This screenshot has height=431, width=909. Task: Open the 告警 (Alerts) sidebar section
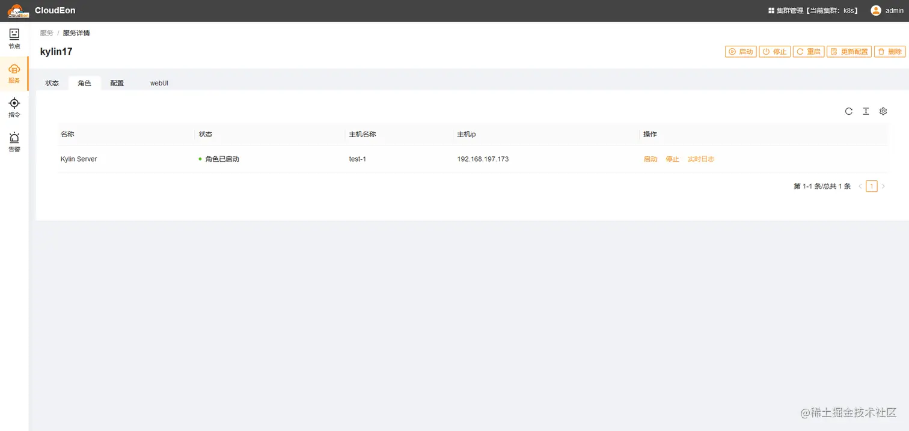(x=14, y=142)
